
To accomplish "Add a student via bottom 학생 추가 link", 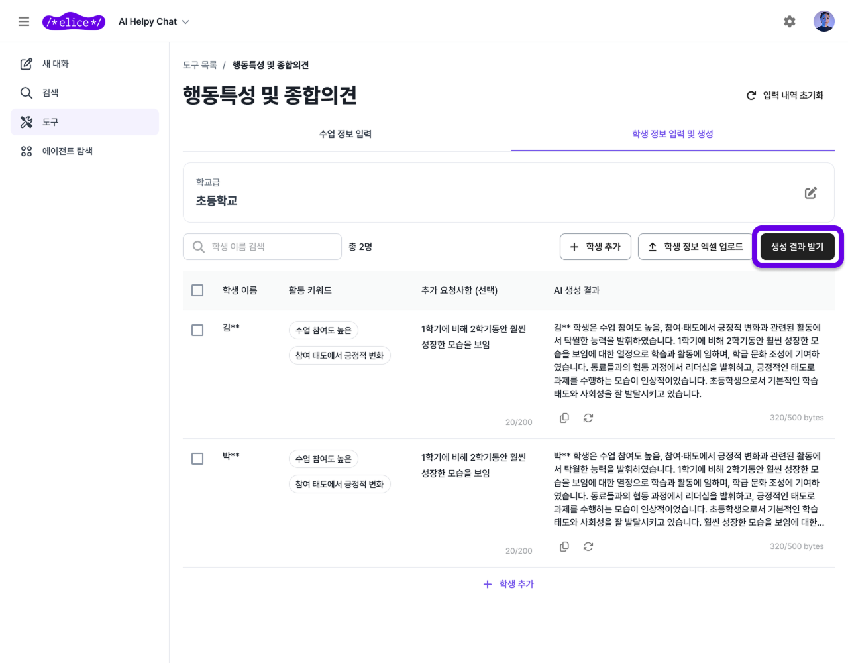I will [508, 584].
